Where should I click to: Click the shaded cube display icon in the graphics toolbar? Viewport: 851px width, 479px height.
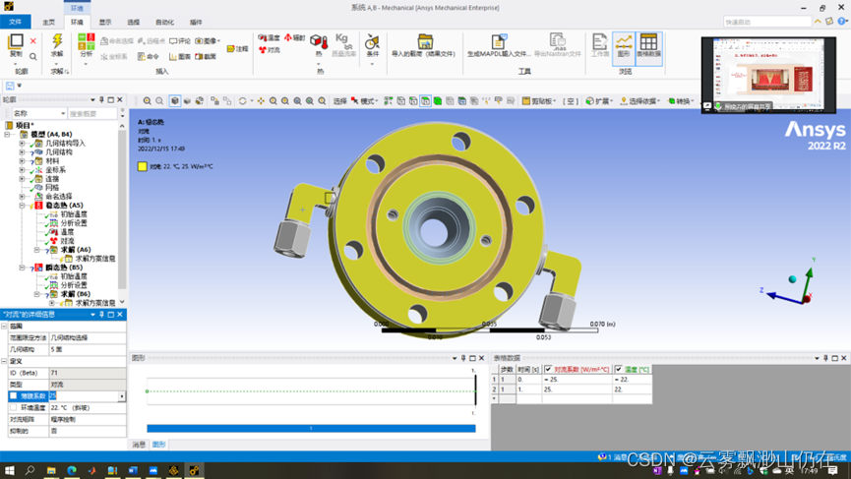tap(175, 101)
